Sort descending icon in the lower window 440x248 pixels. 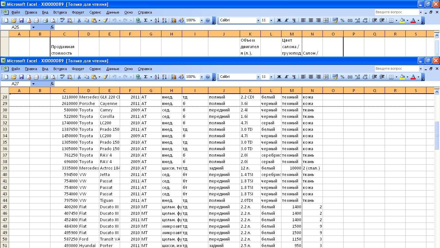pos(164,77)
